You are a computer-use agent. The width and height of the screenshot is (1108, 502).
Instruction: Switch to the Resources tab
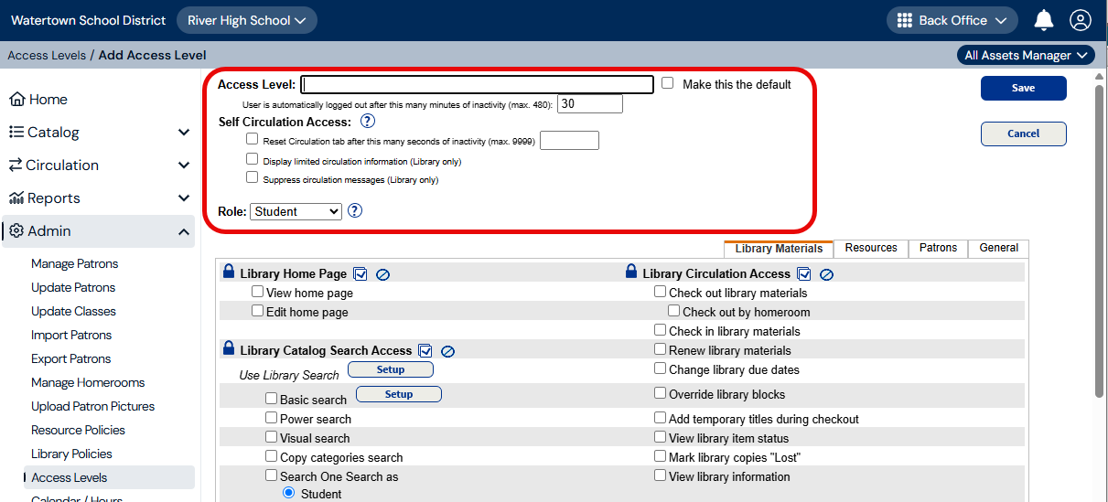[x=870, y=248]
